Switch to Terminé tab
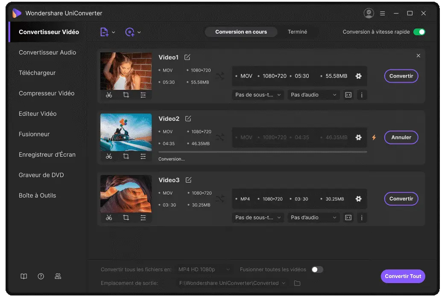The width and height of the screenshot is (445, 304). (297, 32)
